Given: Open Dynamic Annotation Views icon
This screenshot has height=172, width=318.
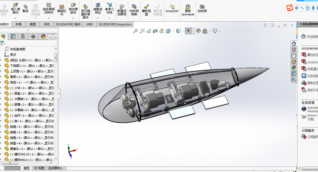Looking at the screenshot, I should (x=162, y=31).
